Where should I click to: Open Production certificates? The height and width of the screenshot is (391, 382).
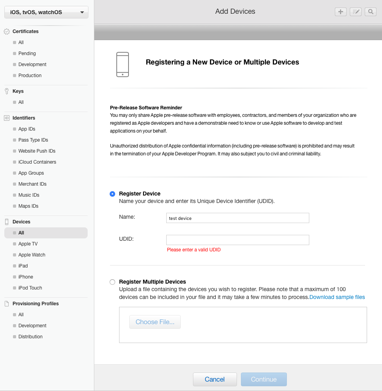pos(30,75)
